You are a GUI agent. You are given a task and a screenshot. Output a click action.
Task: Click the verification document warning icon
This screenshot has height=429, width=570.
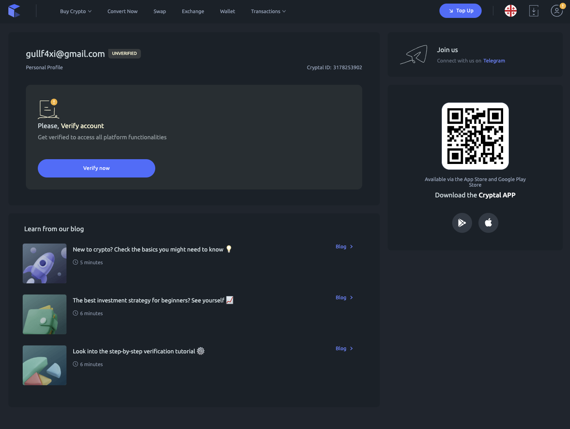click(x=48, y=109)
